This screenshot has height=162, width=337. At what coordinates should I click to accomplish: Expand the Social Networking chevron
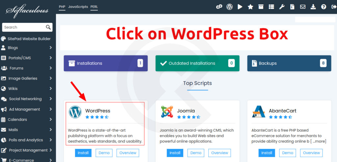(x=51, y=99)
